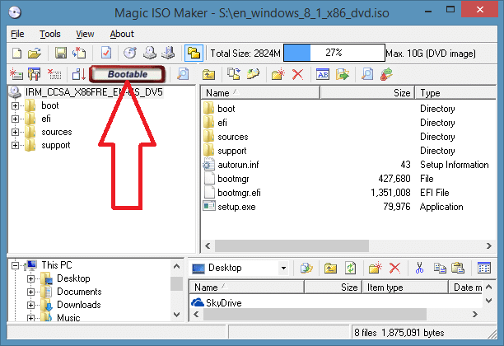504x346 pixels.
Task: Expand the sources folder tree node
Action: (x=15, y=132)
